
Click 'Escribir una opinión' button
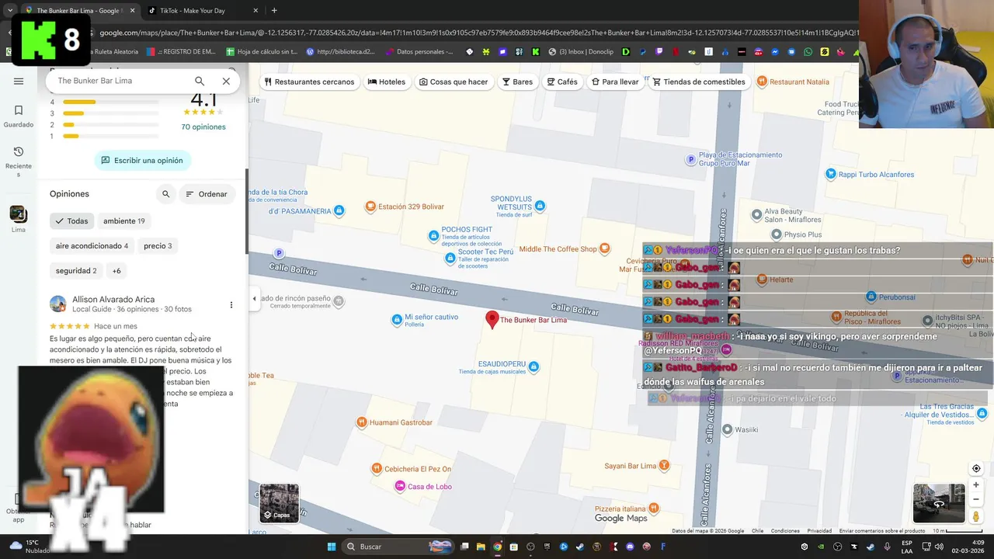pos(142,161)
